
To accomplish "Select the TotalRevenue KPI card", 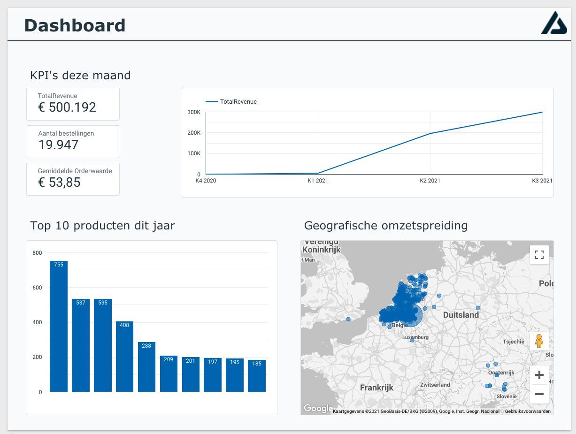I will [x=73, y=104].
